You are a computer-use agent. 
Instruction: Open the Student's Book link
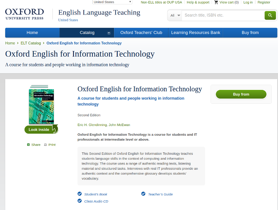(x=96, y=194)
